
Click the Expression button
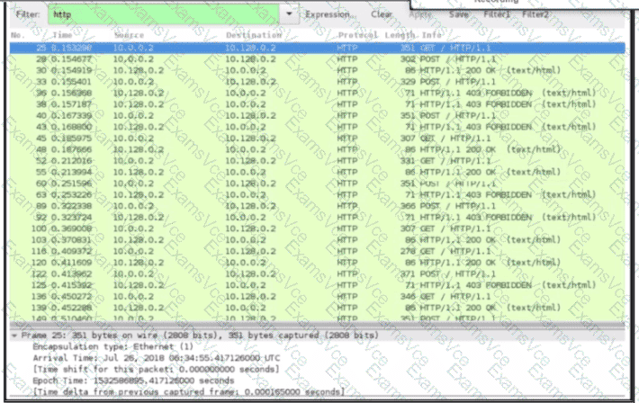[328, 14]
